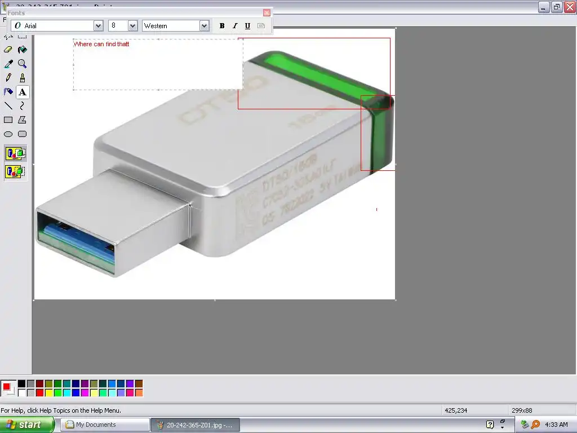This screenshot has width=577, height=433.
Task: Select the Pencil tool
Action: point(8,78)
